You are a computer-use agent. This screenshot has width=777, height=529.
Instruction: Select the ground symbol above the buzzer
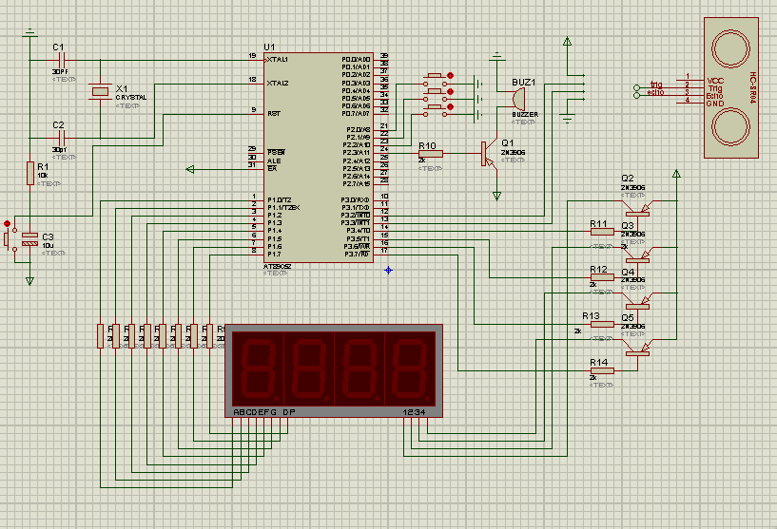tap(497, 56)
